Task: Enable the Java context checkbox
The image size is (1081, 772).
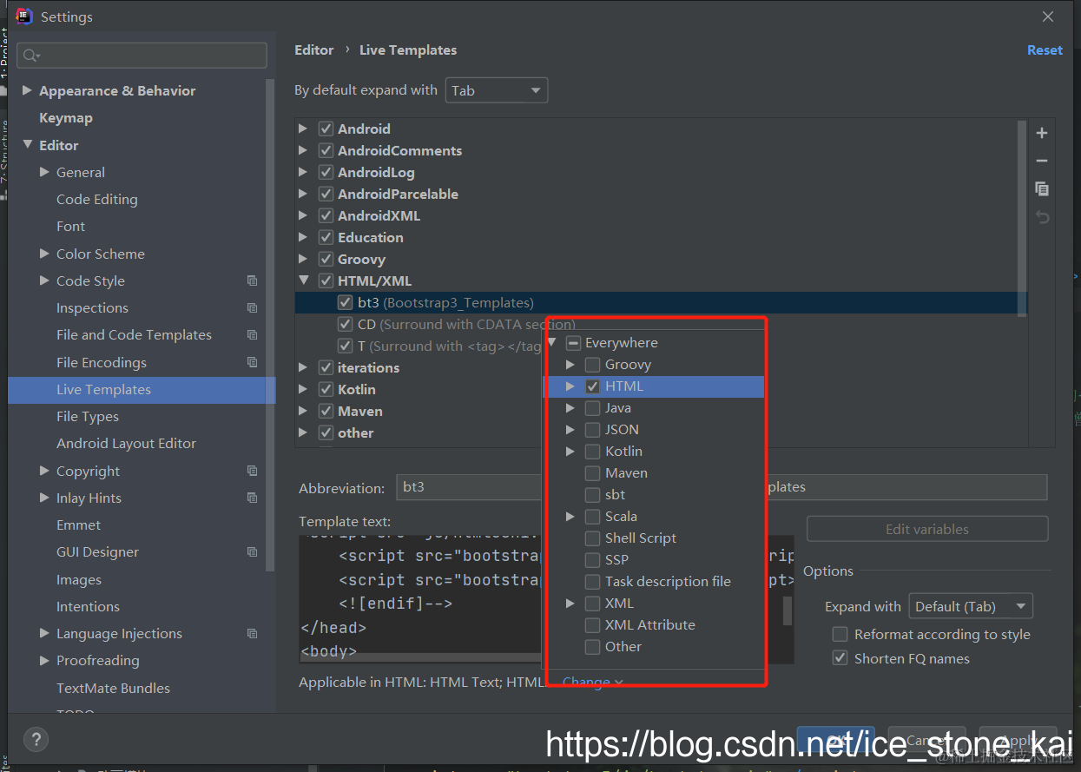Action: (592, 408)
